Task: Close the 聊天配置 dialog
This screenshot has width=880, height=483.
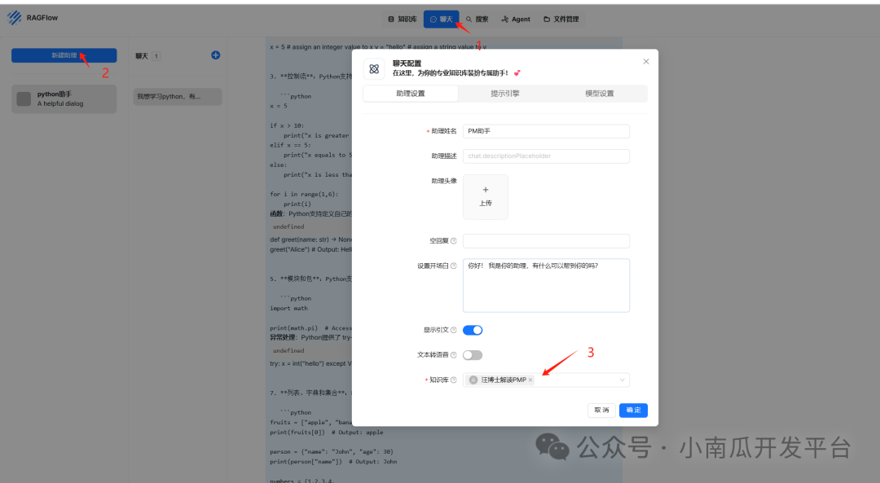Action: (x=646, y=62)
